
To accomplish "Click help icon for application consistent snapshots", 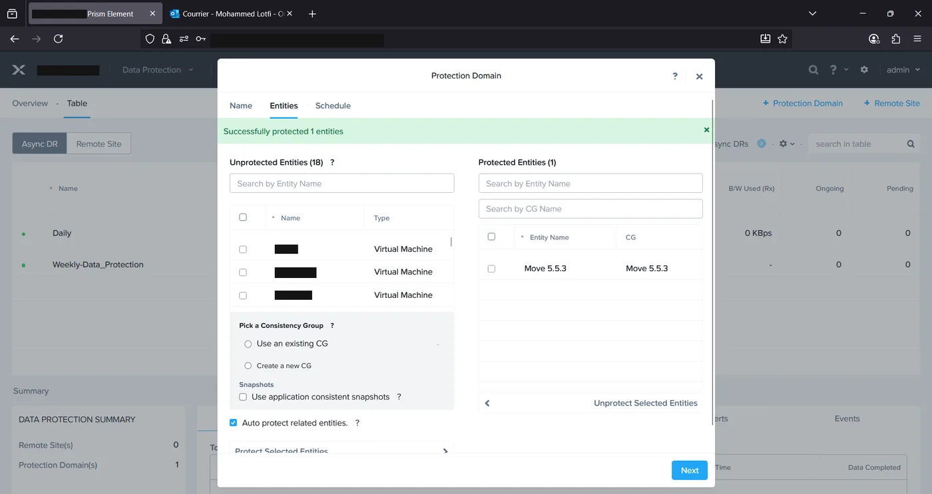I will pos(399,397).
